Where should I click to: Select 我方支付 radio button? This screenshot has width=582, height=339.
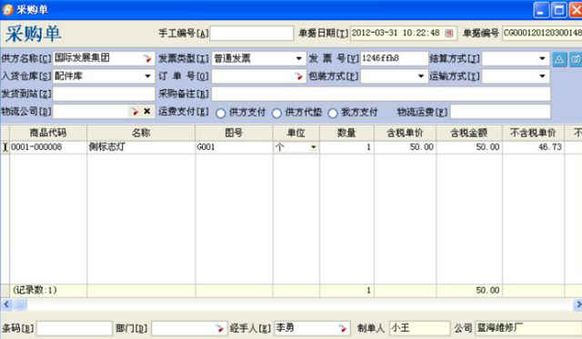[x=333, y=113]
